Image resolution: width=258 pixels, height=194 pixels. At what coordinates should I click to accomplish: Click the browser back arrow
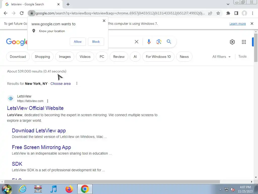pos(6,13)
